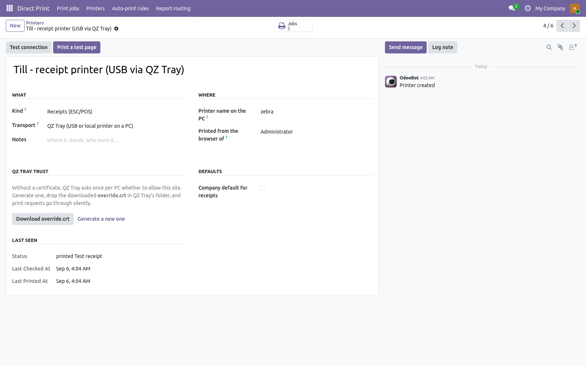Click the New button
Viewport: 586px width, 366px height.
(15, 26)
